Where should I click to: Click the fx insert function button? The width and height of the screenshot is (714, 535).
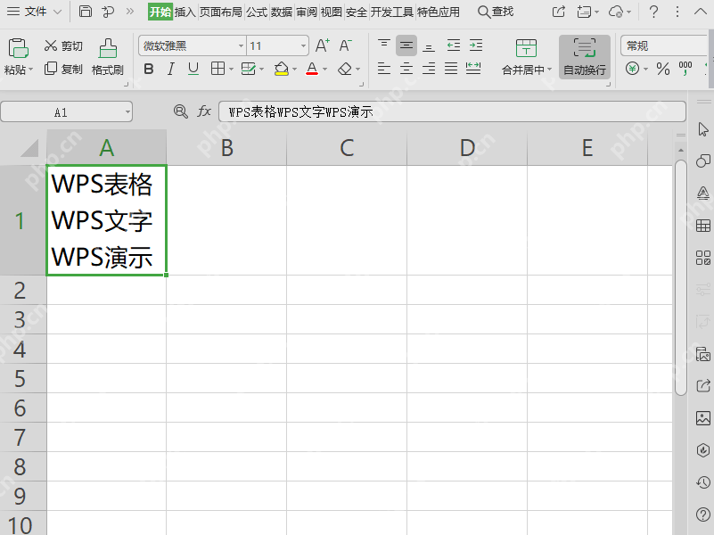[203, 111]
